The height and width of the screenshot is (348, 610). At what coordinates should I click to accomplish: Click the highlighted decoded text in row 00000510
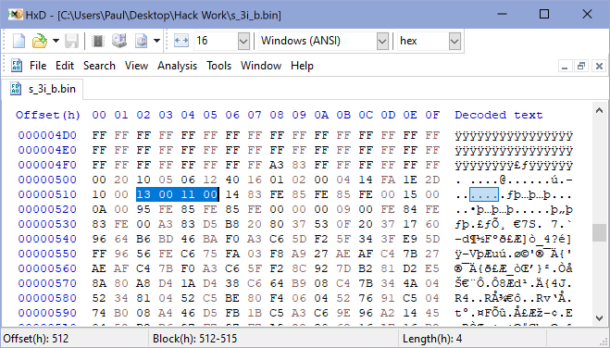point(484,194)
